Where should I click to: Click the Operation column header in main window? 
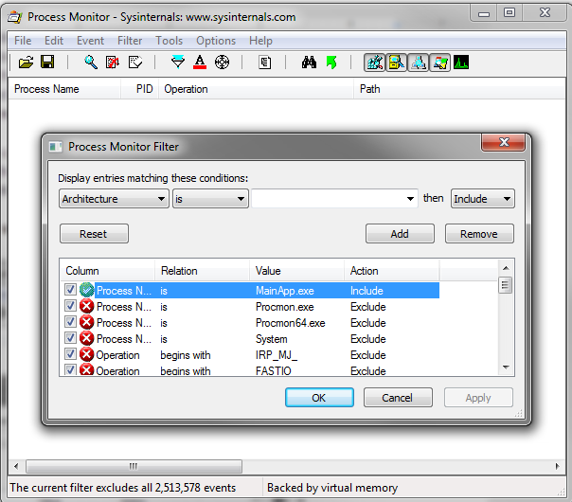coord(256,89)
